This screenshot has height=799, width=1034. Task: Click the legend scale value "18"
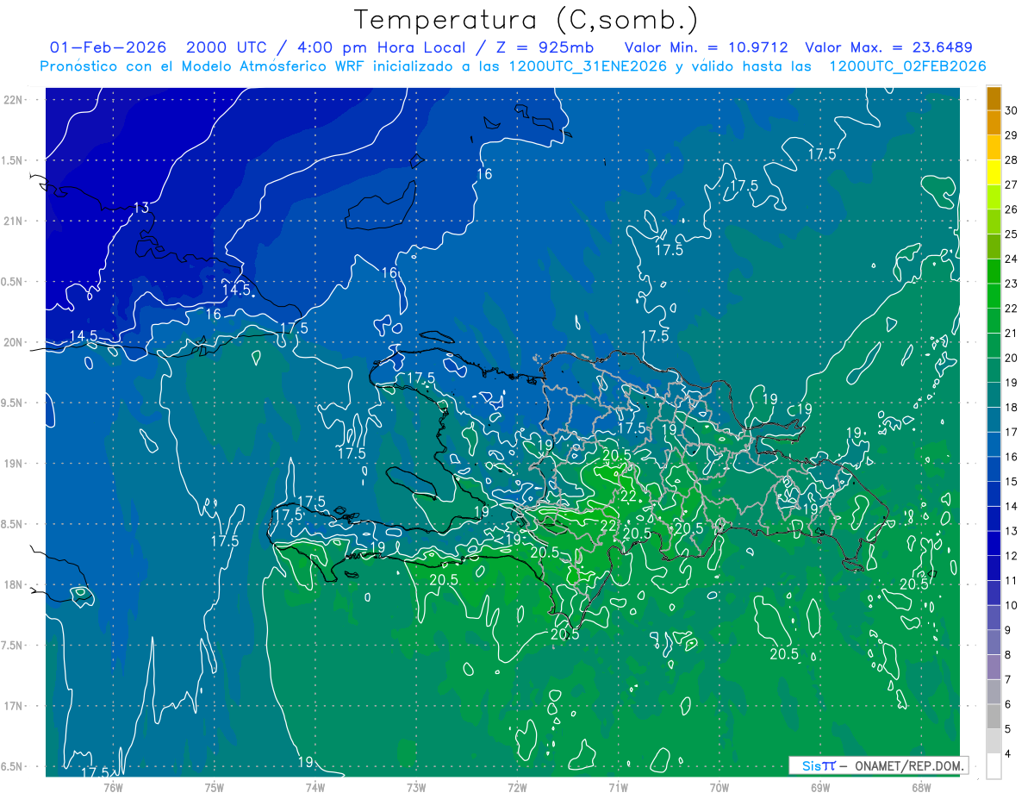coord(1012,407)
